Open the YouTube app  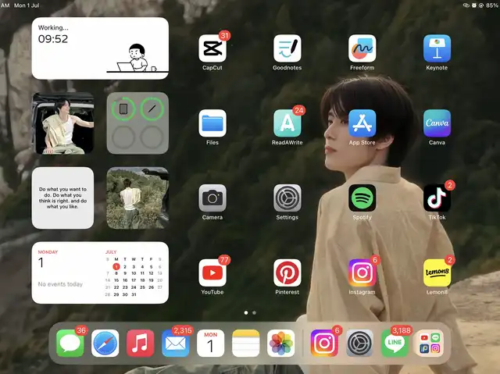coord(212,273)
